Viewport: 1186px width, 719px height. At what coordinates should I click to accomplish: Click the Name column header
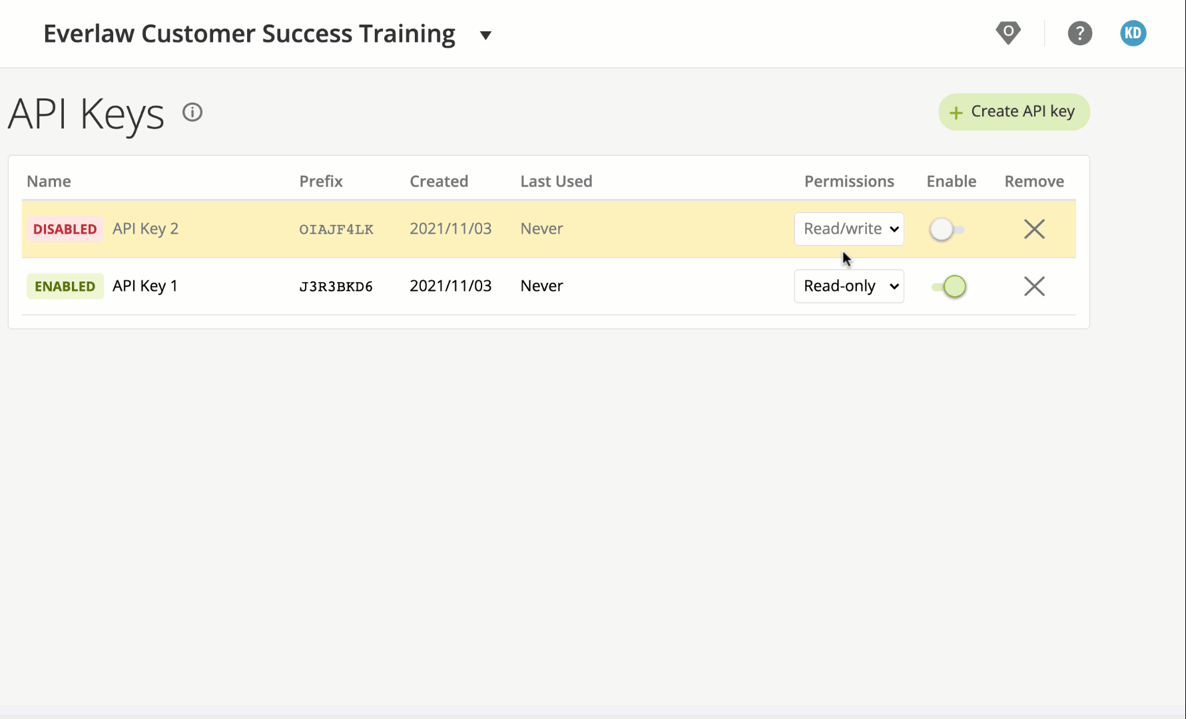tap(49, 181)
